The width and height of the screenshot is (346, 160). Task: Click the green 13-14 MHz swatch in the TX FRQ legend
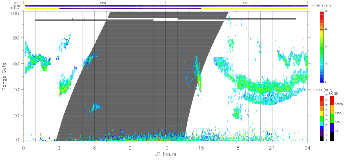(x=322, y=118)
